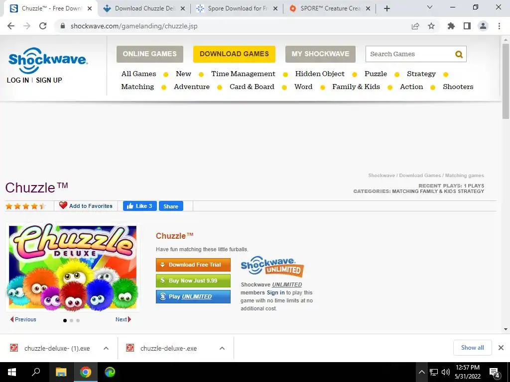
Task: Select the second carousel dot
Action: (72, 321)
